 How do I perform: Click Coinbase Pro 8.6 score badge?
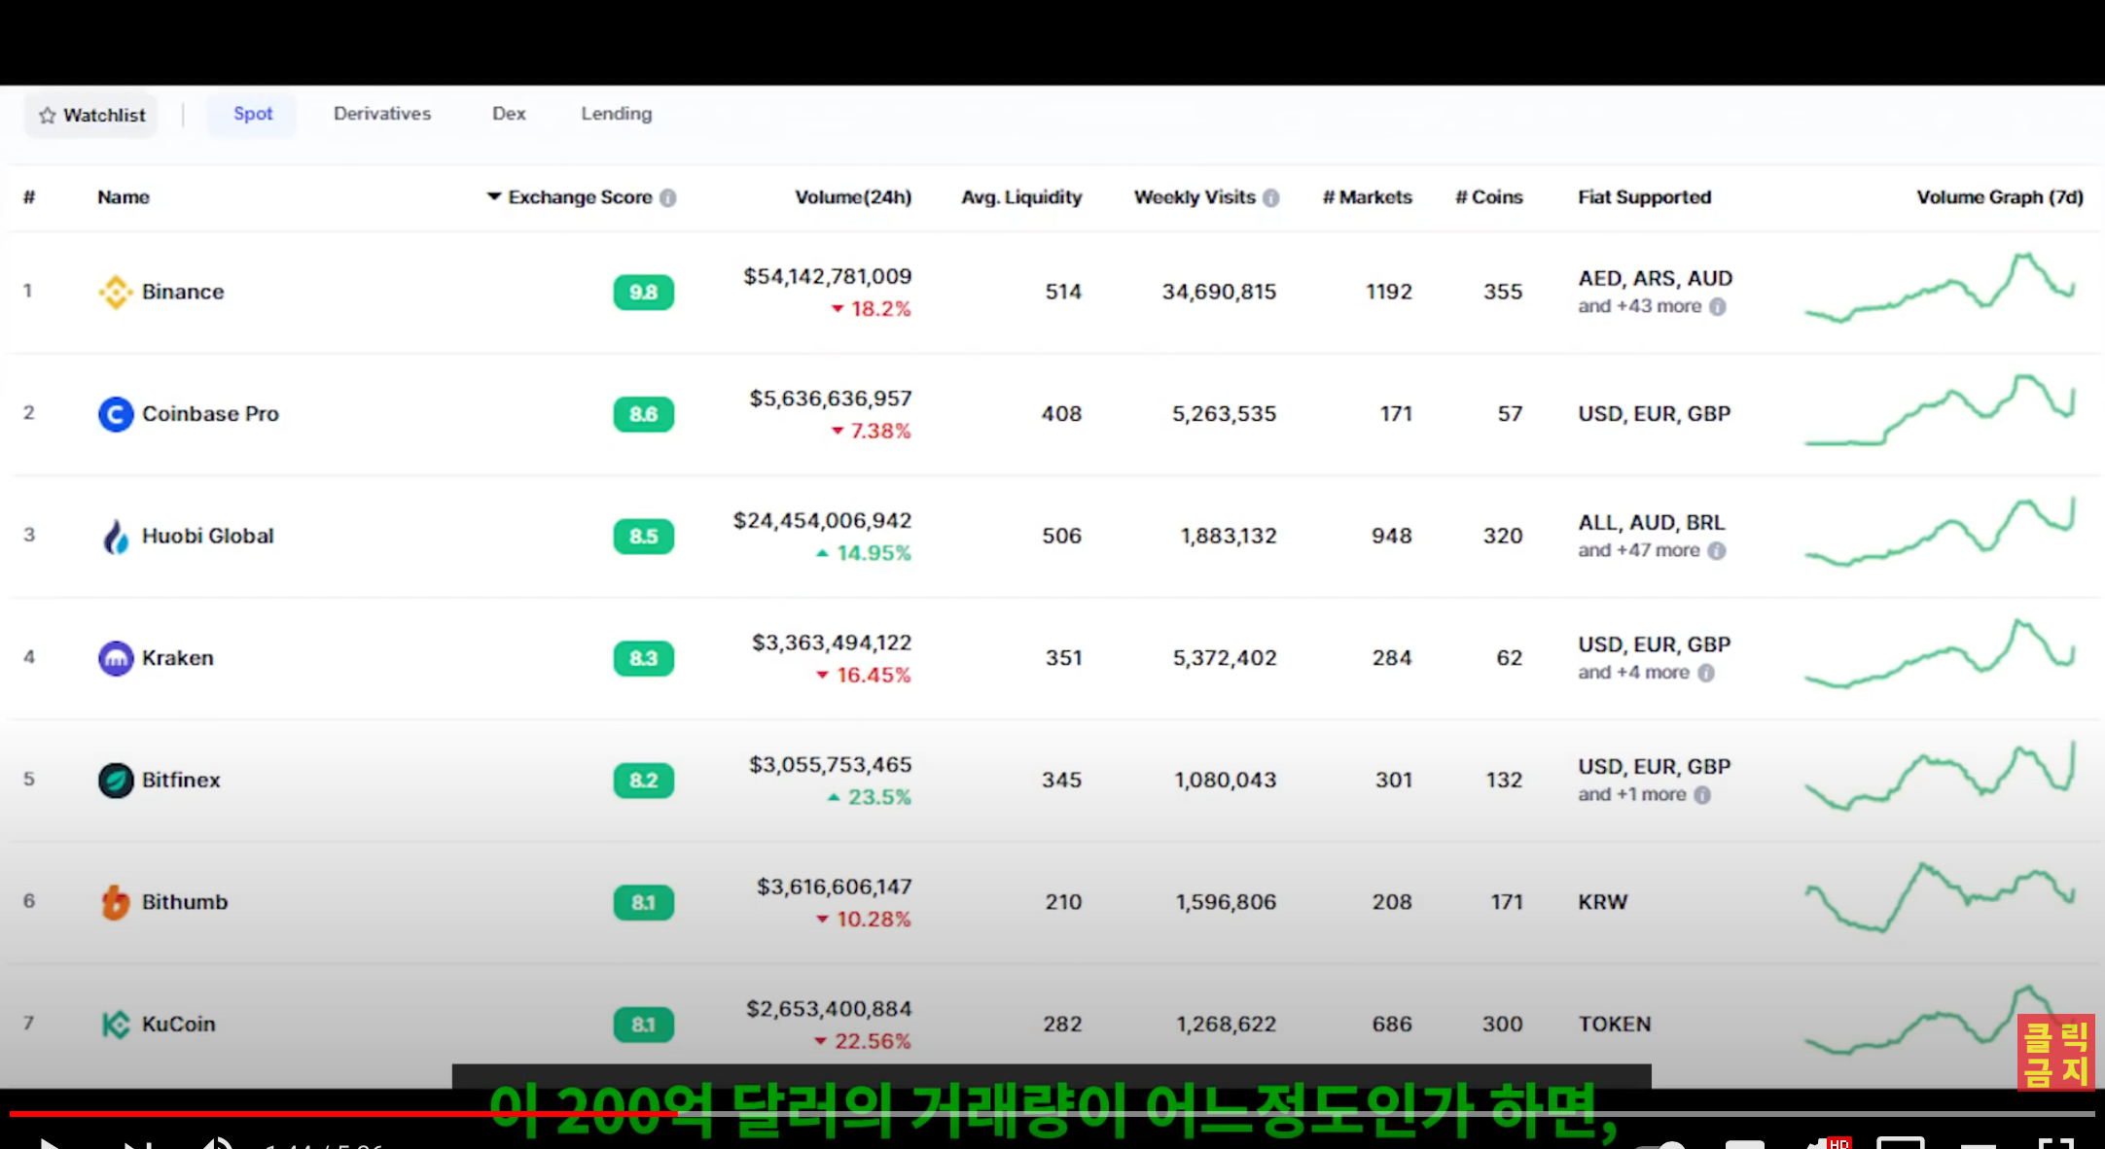[x=643, y=415]
